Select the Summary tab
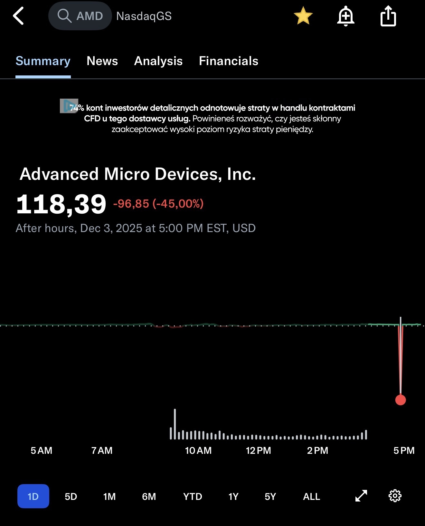425x526 pixels. 43,61
